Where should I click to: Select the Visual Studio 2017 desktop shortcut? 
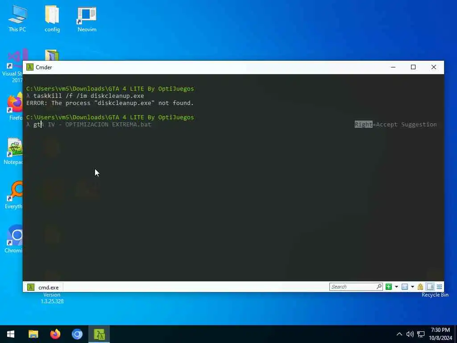coord(12,66)
